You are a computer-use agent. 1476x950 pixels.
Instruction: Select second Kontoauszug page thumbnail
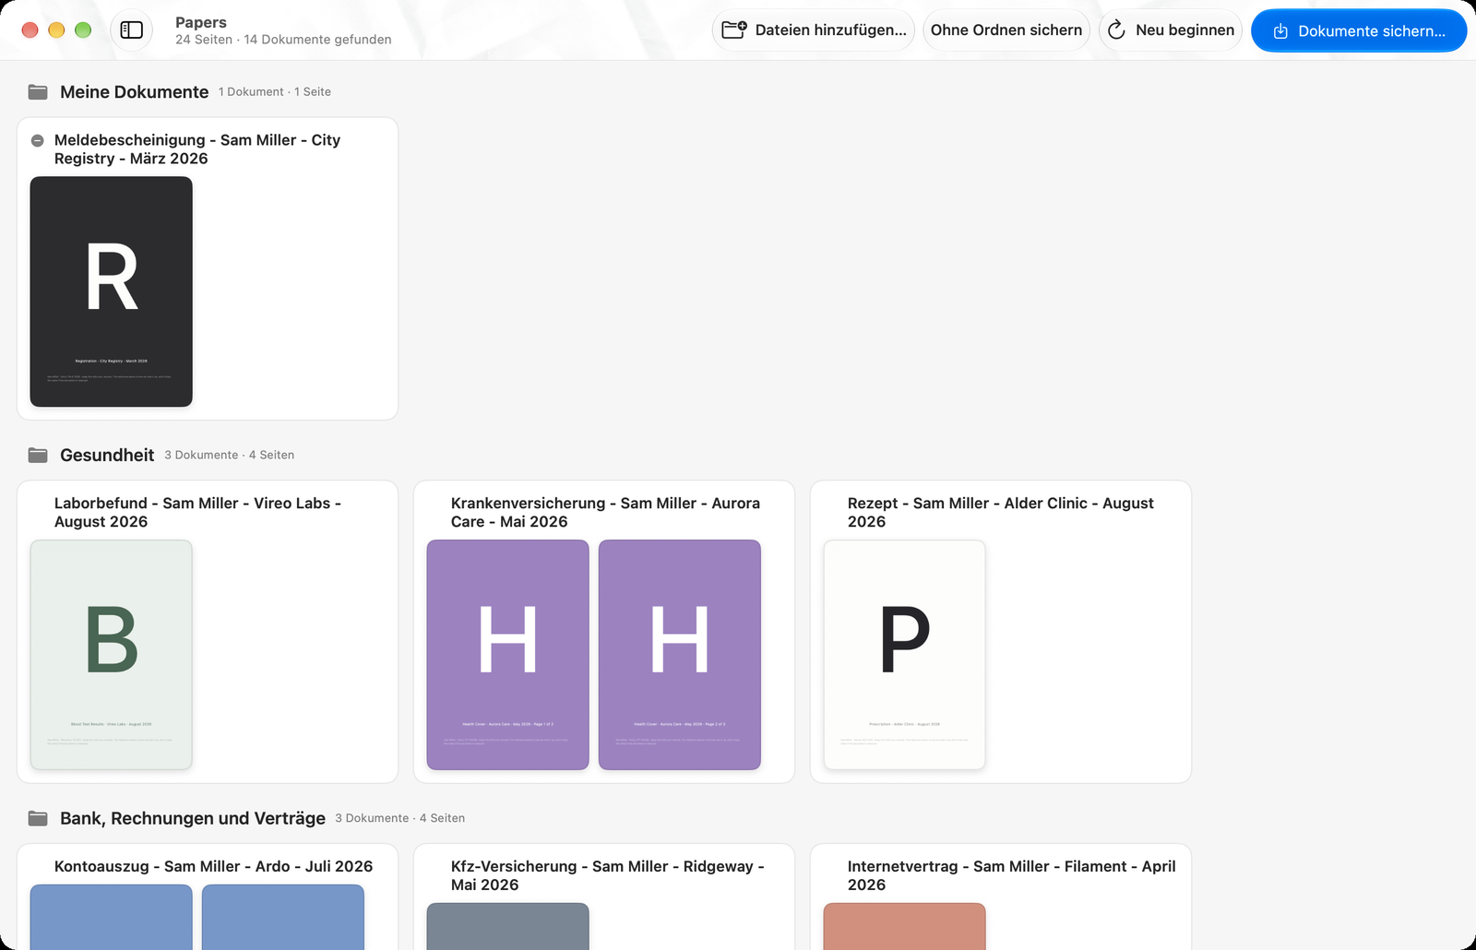pos(283,917)
